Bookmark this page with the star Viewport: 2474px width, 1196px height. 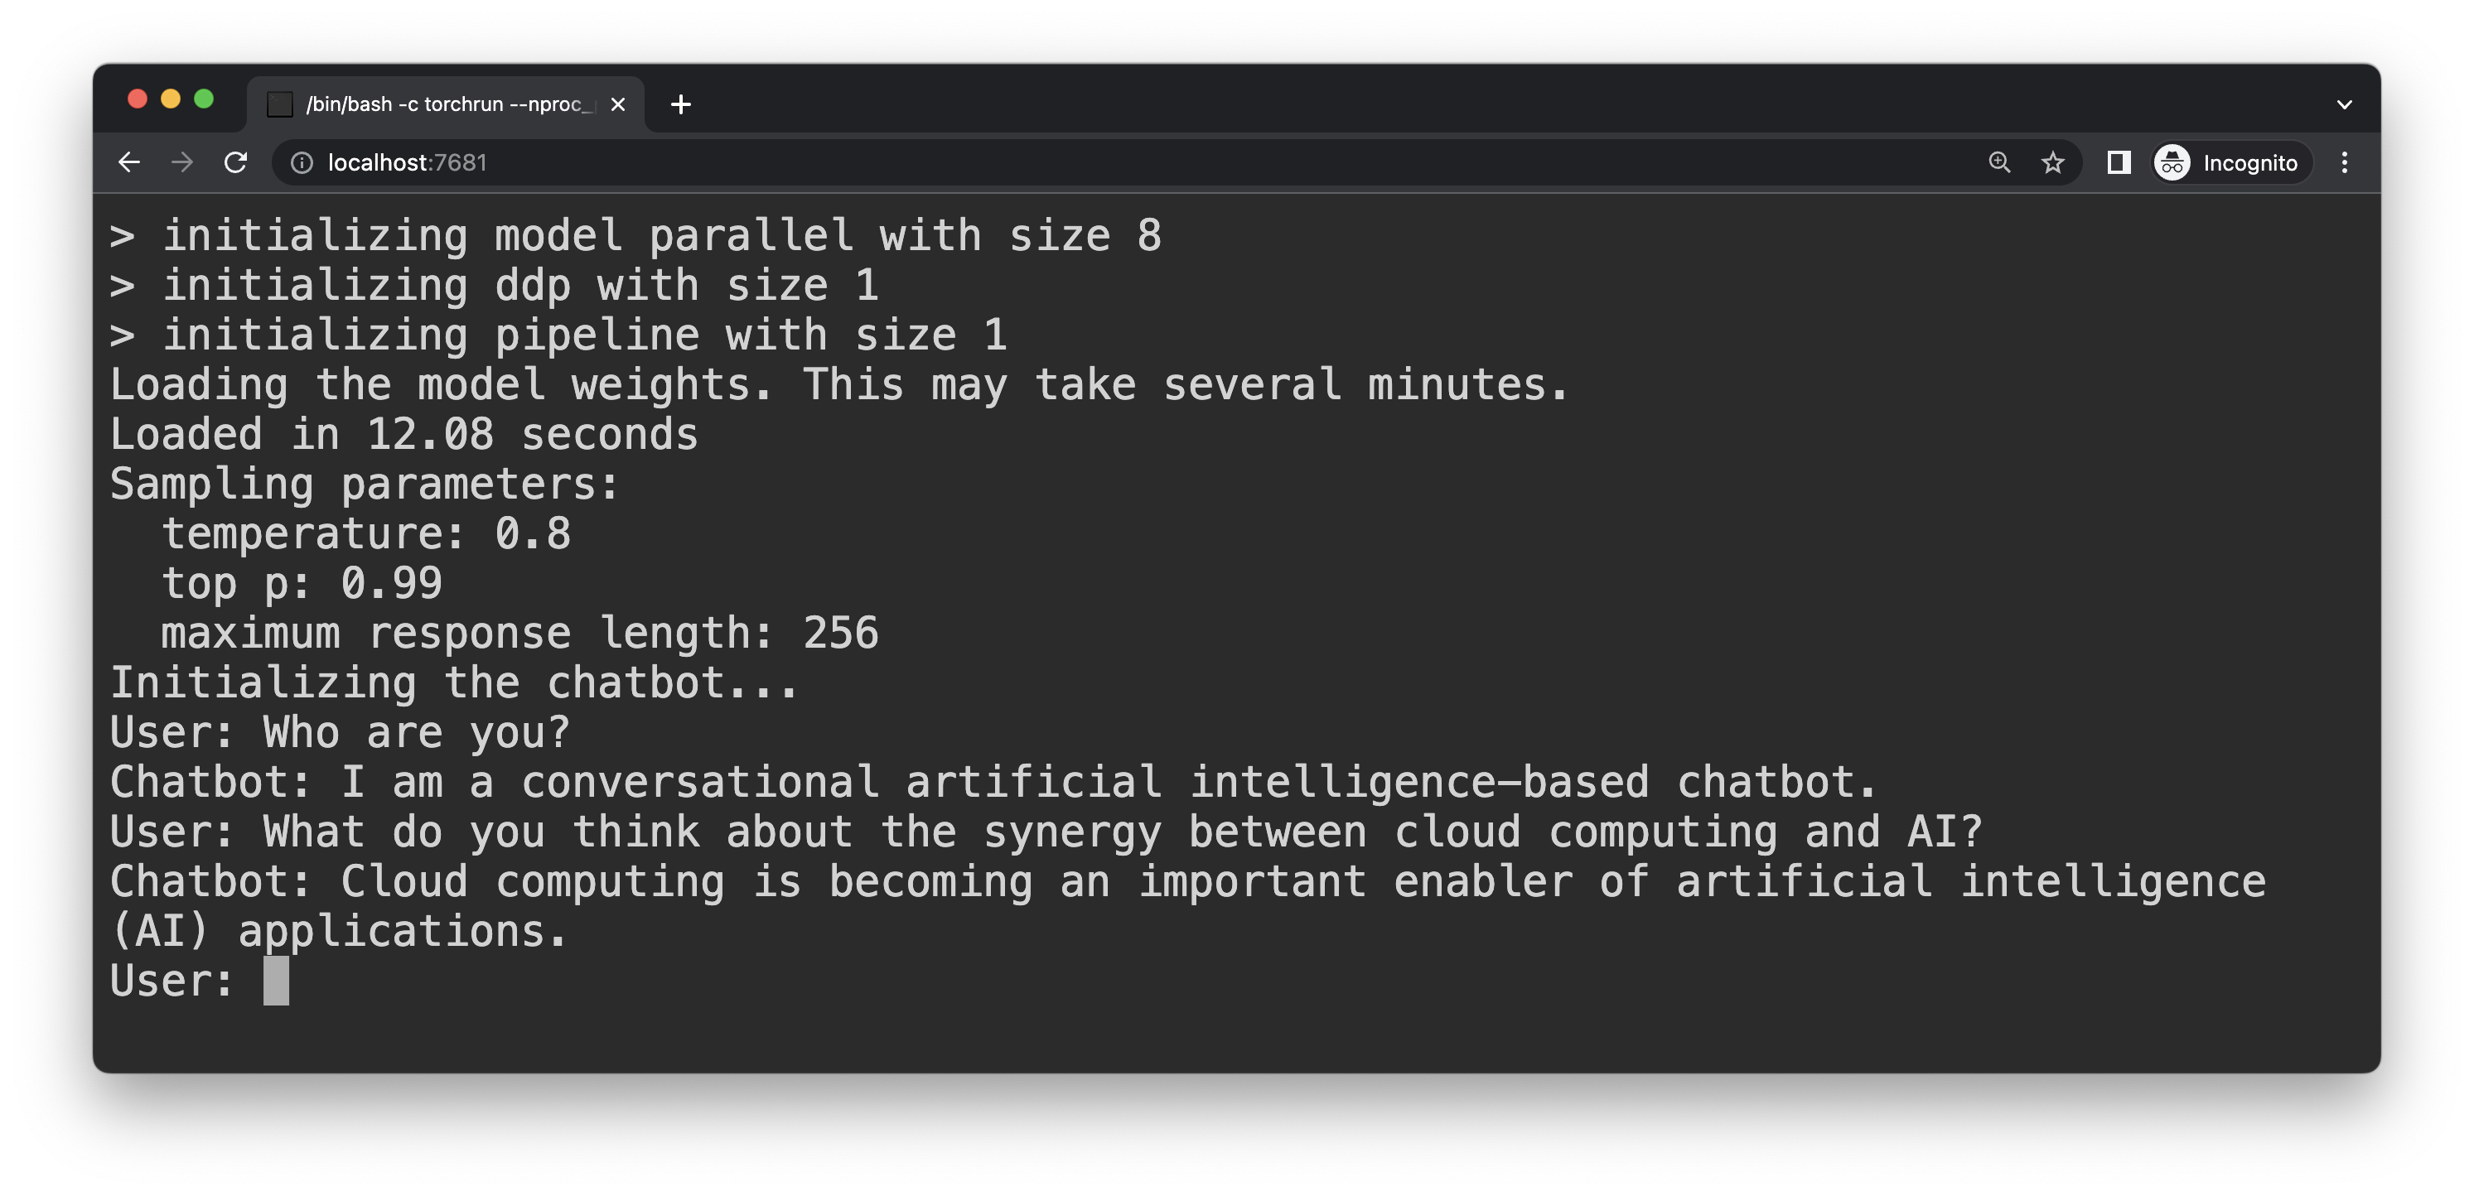click(2052, 162)
